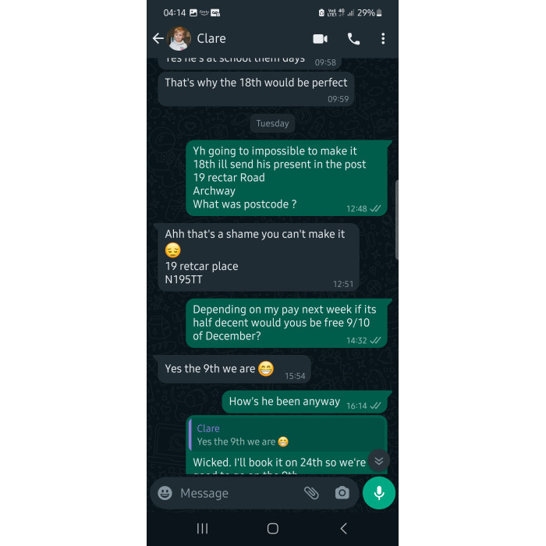Open Clare's contact info via name
The height and width of the screenshot is (546, 546).
[211, 39]
